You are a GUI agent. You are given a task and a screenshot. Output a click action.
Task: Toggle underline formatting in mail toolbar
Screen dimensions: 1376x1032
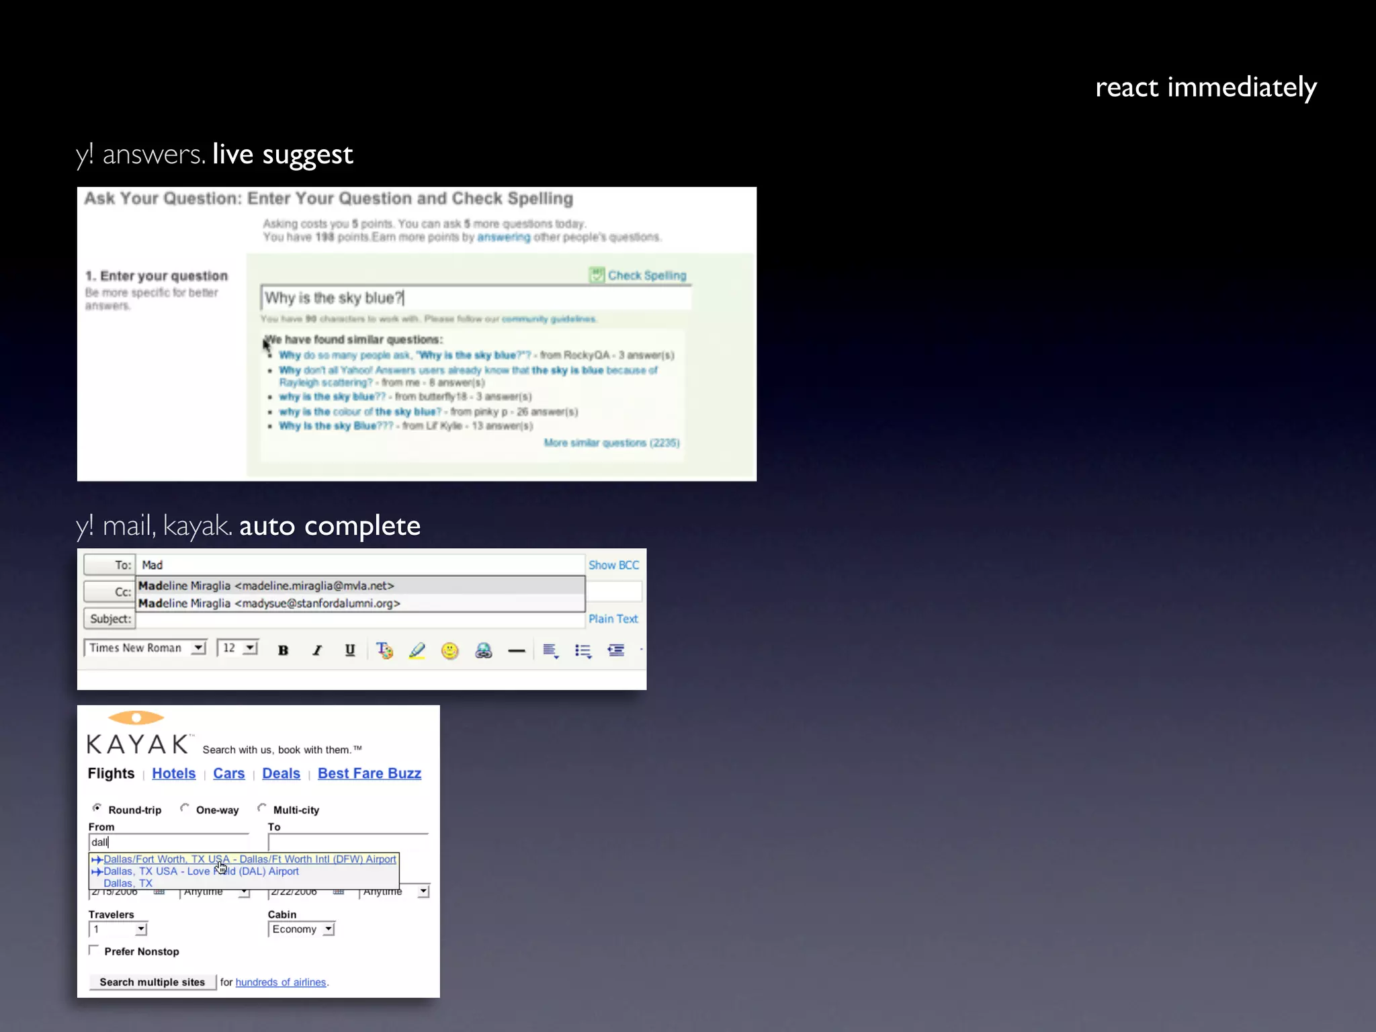(349, 650)
